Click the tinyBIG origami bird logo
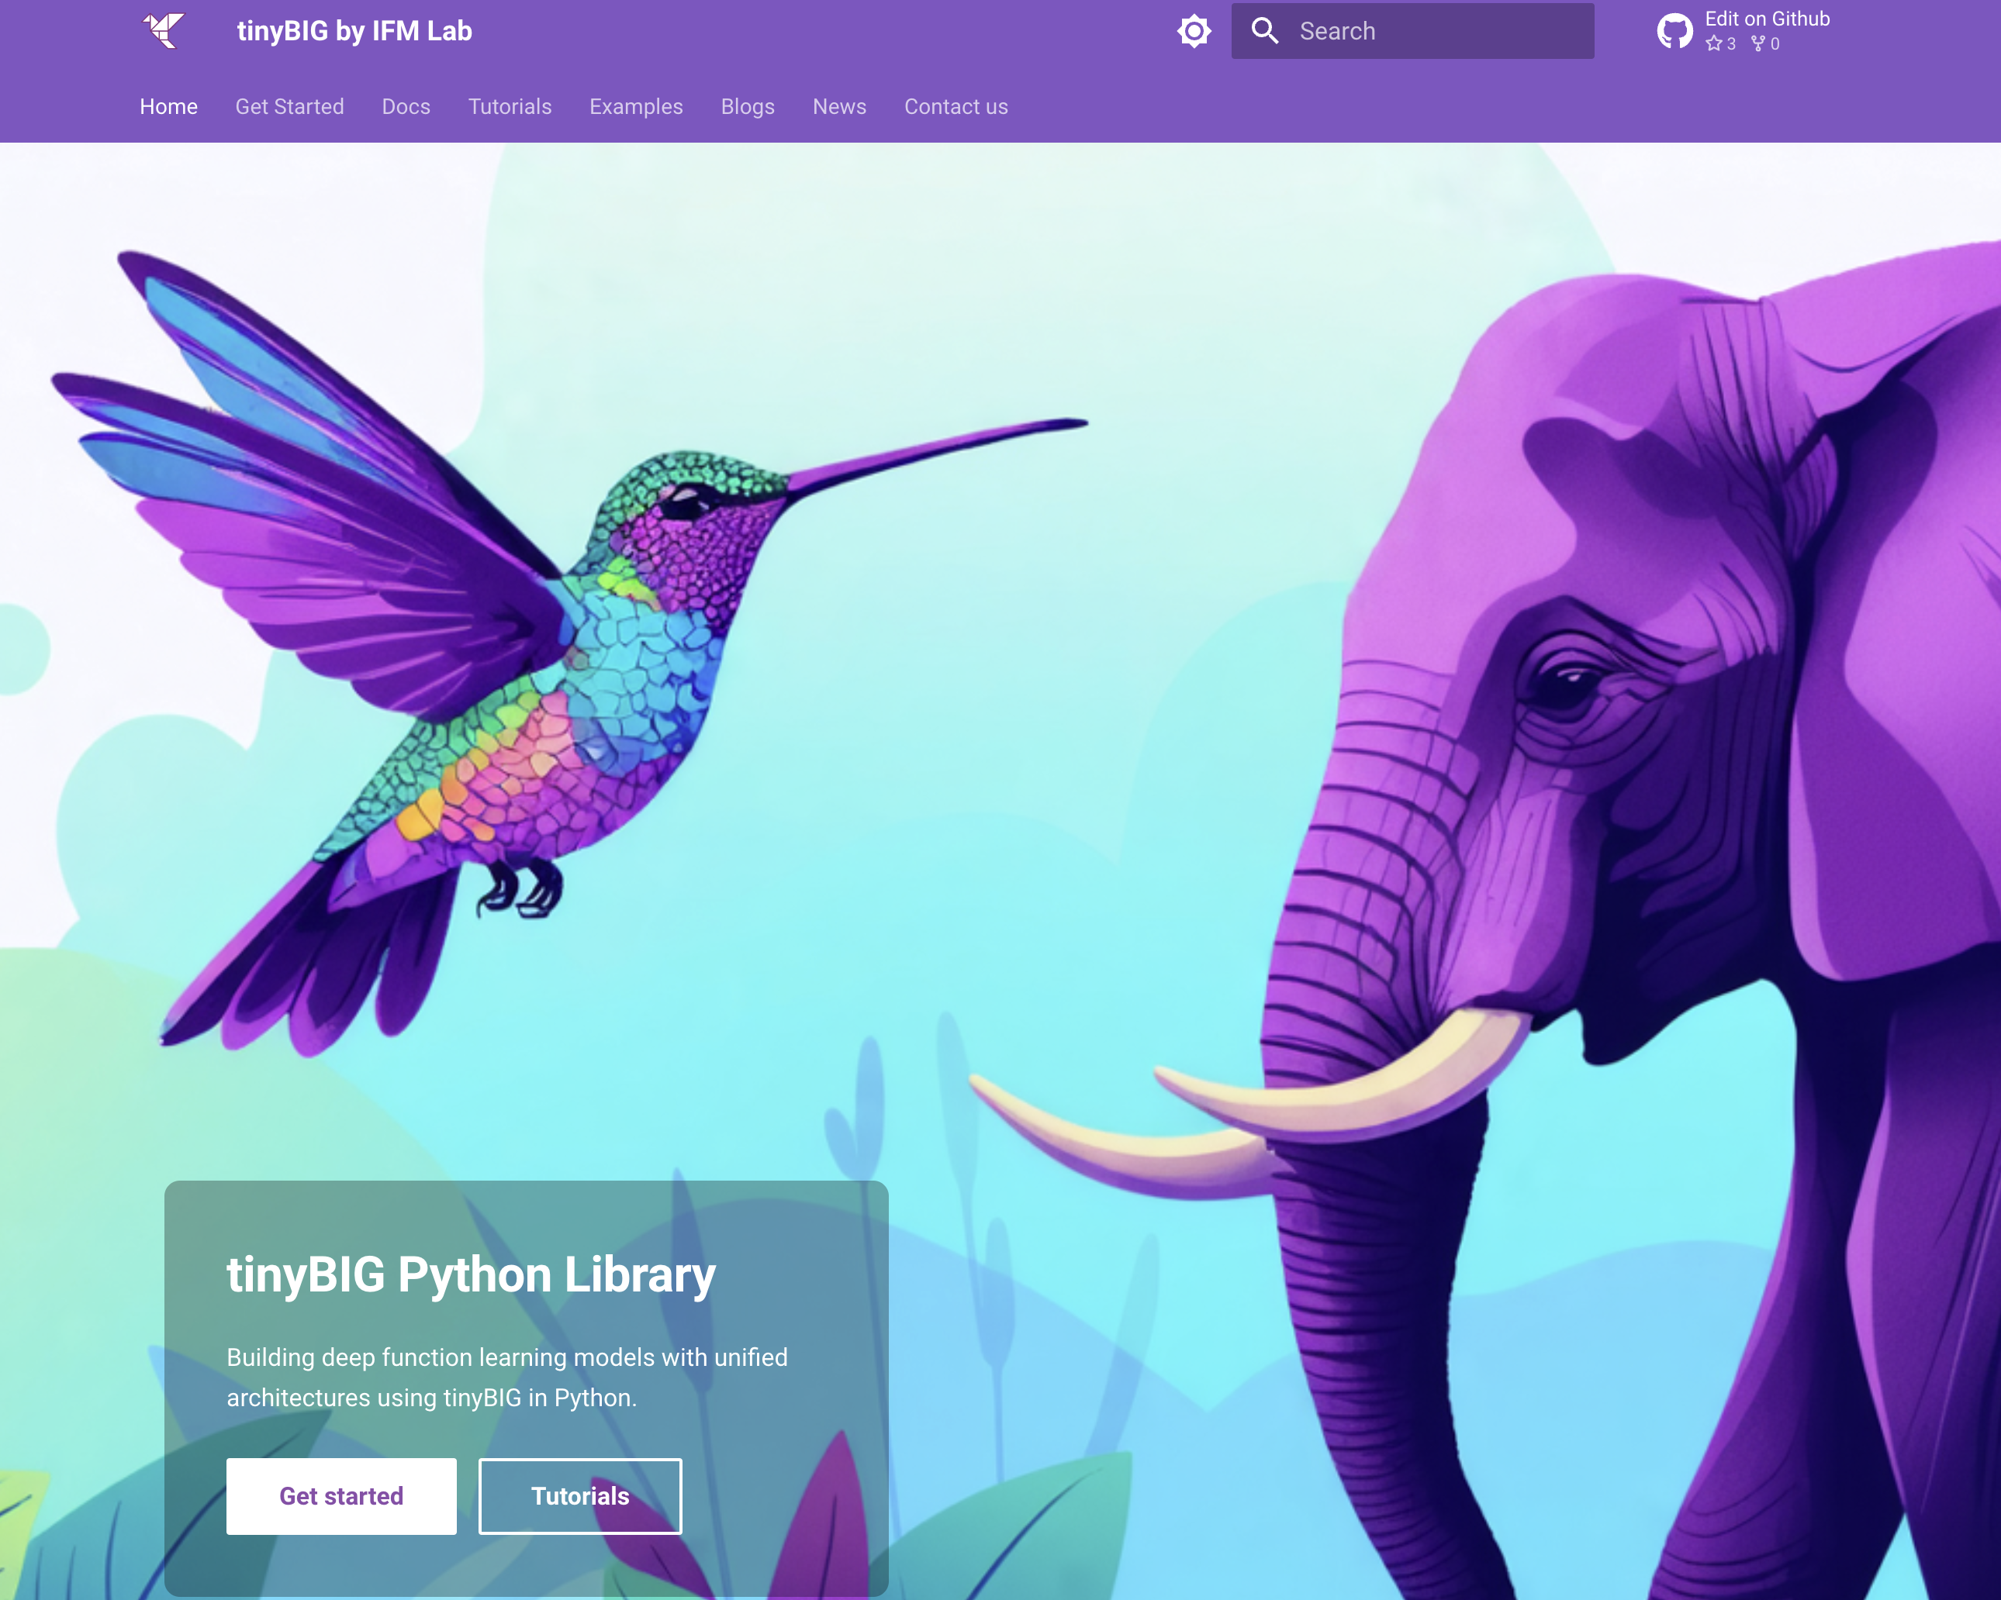This screenshot has width=2001, height=1600. (x=164, y=30)
